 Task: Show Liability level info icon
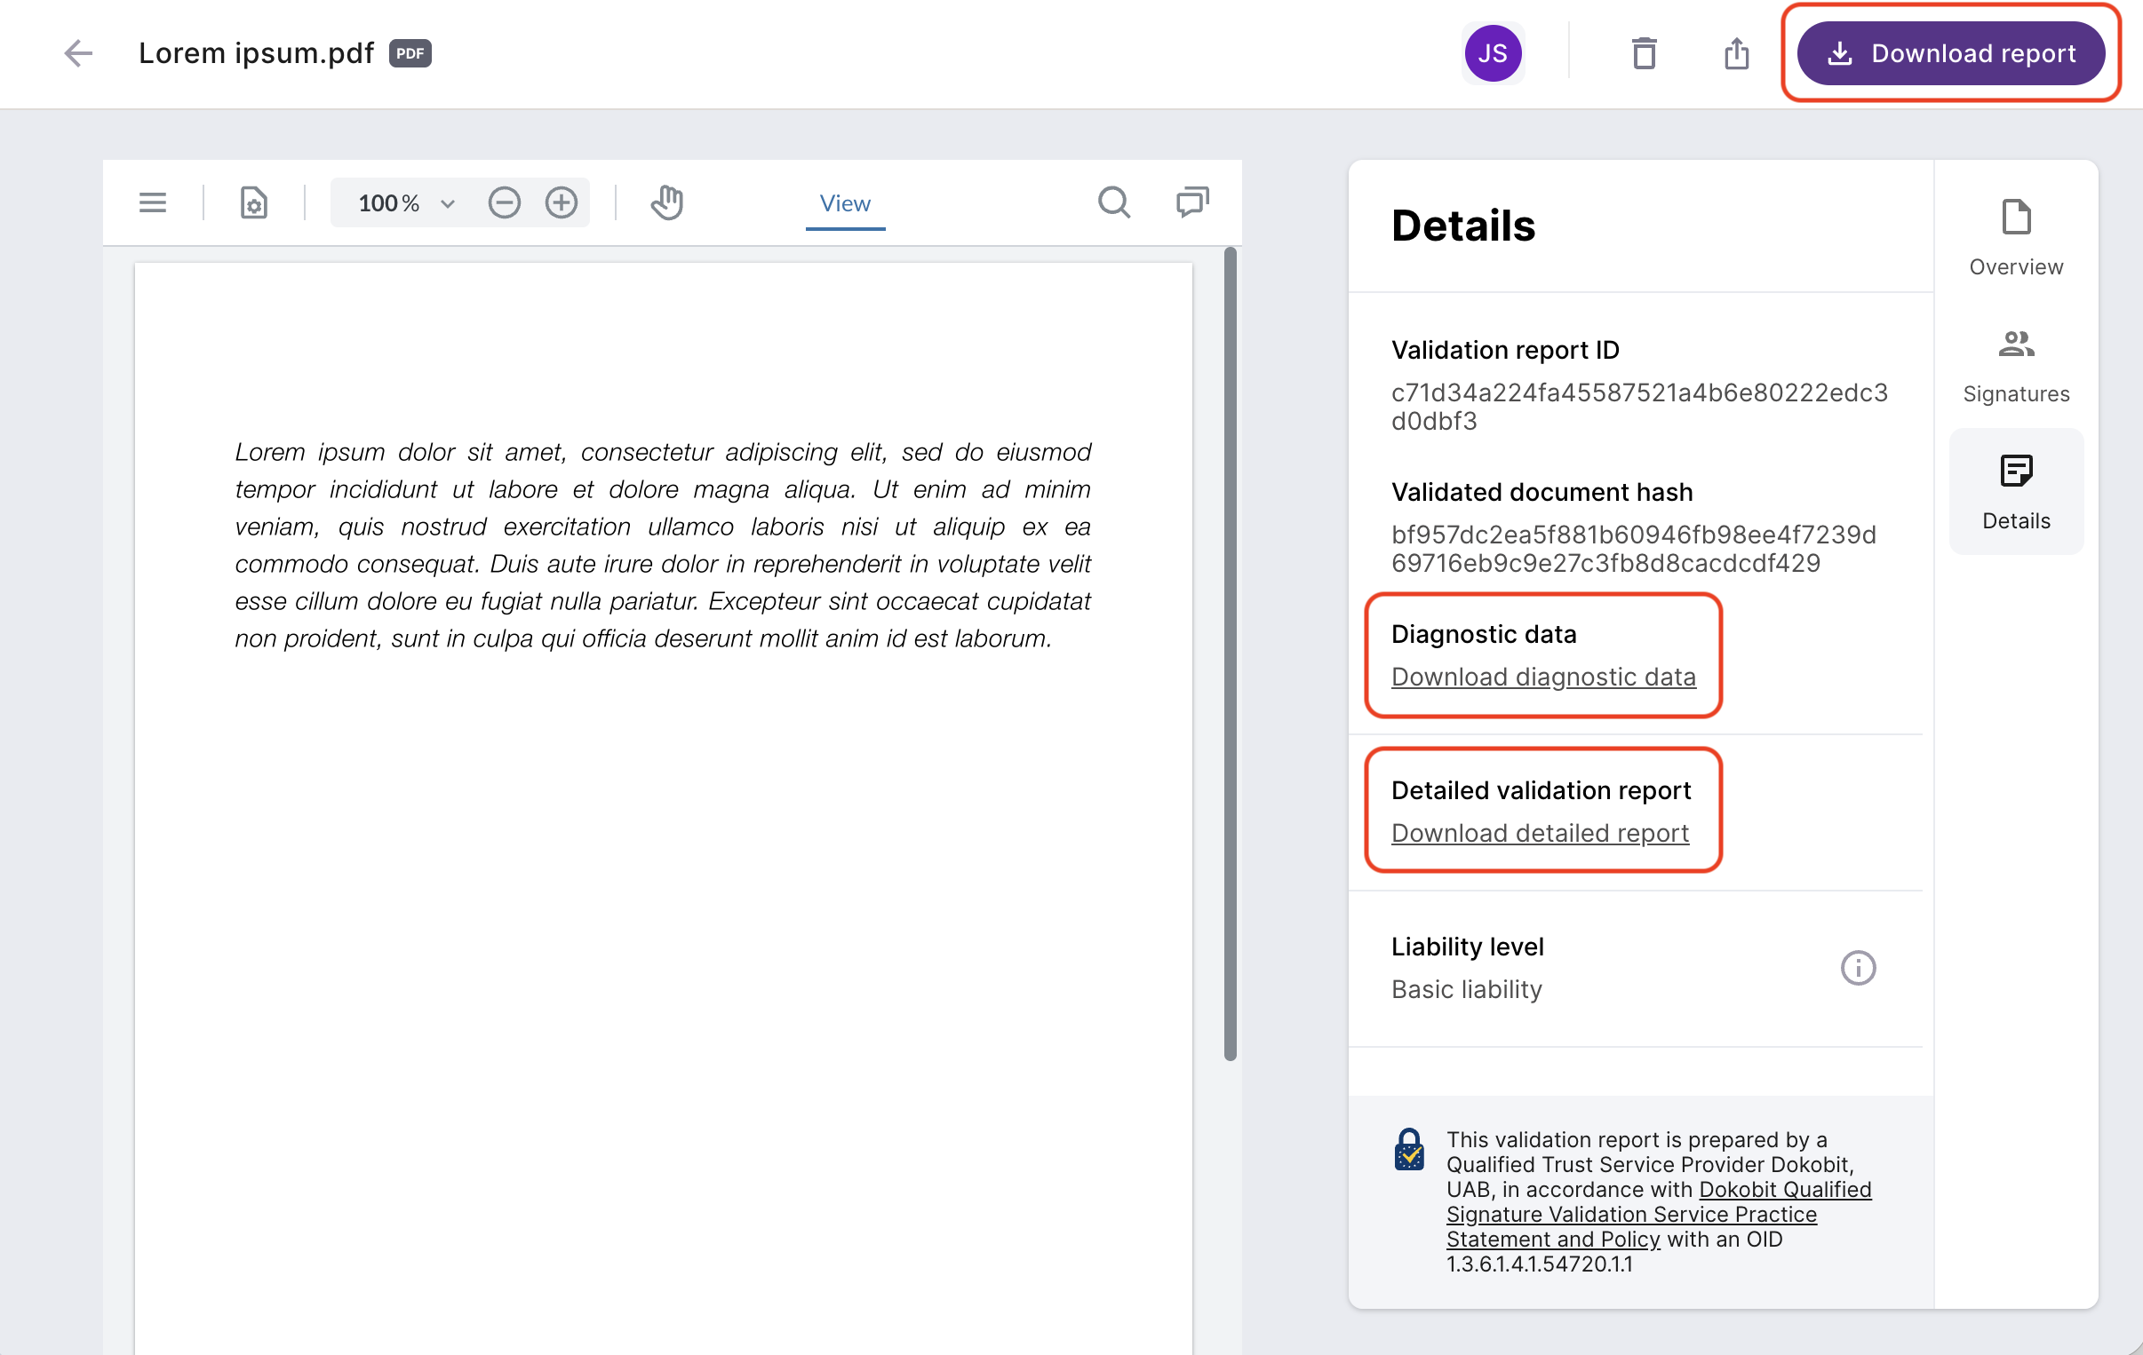(x=1857, y=968)
